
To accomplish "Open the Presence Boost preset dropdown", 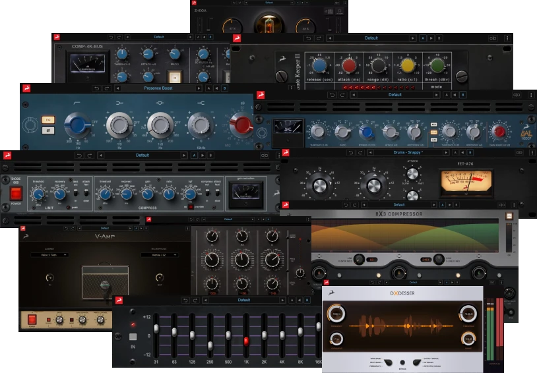I will coord(158,88).
